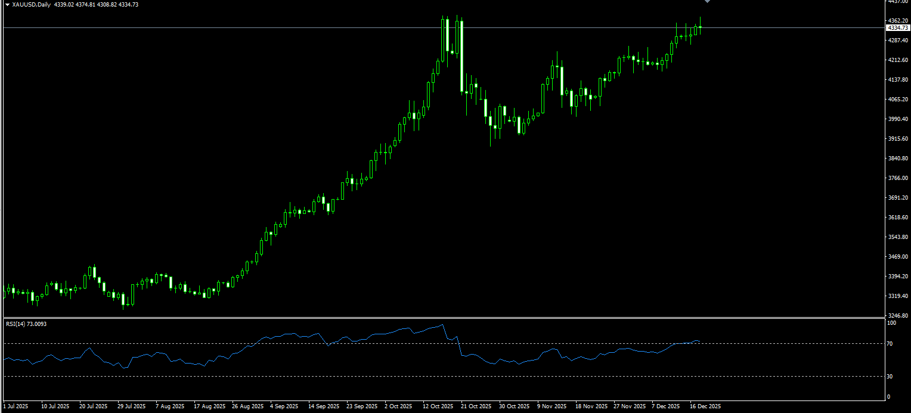
Task: Click the RSI scale value 30
Action: 891,377
